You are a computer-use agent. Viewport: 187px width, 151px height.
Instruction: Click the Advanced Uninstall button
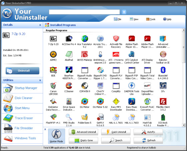point(83,132)
